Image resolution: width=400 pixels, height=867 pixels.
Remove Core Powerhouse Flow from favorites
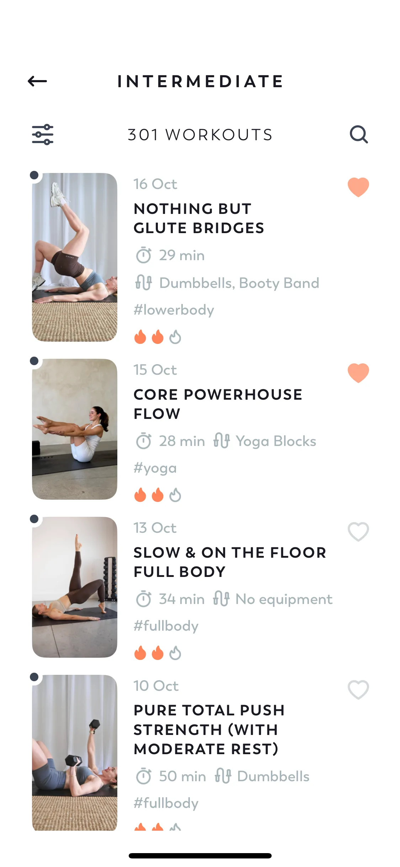point(358,373)
